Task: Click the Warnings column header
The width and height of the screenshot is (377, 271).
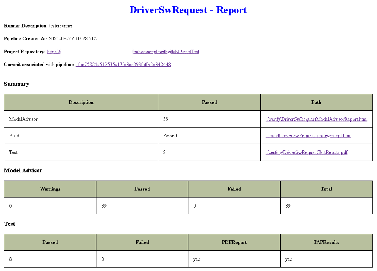Action: [50, 189]
